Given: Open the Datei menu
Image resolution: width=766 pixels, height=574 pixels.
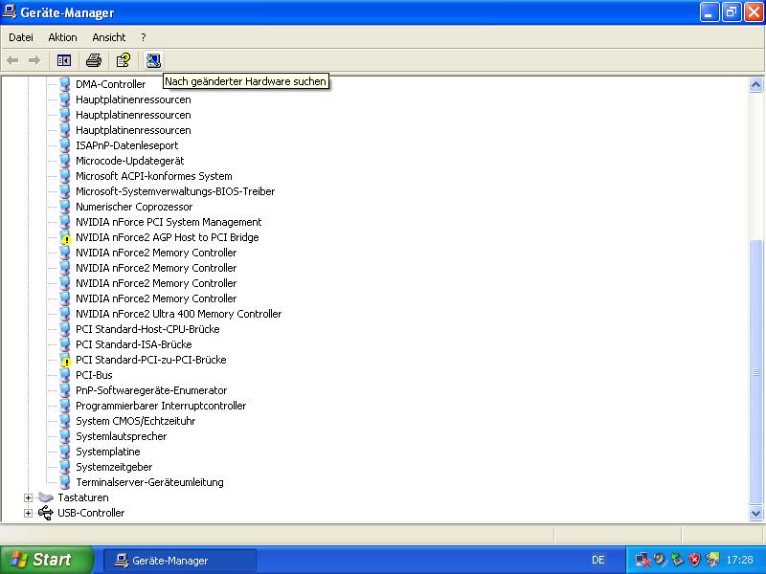Looking at the screenshot, I should tap(21, 37).
